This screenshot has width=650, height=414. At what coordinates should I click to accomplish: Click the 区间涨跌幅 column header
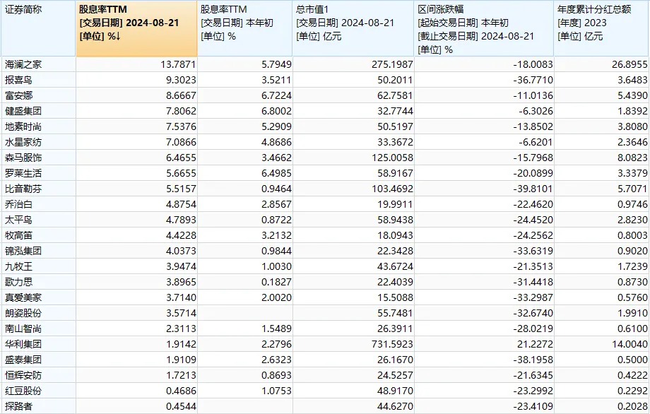tap(484, 28)
